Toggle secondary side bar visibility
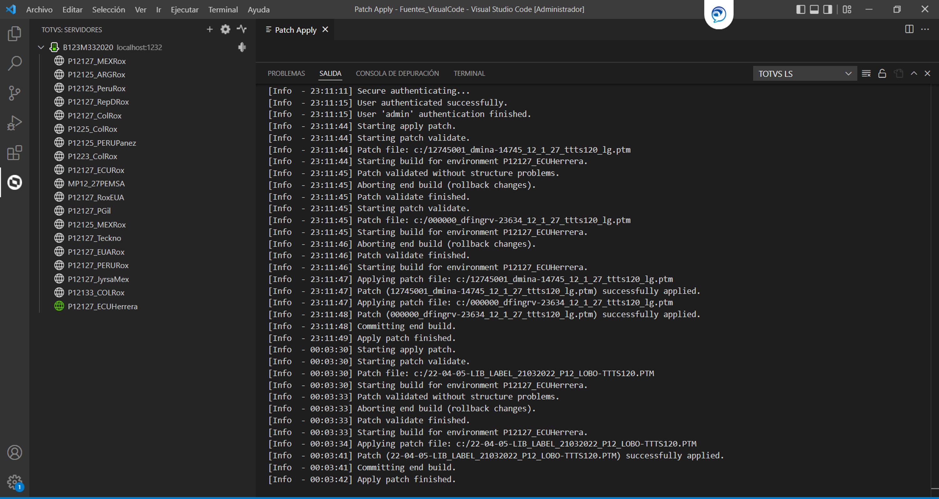This screenshot has height=499, width=939. [828, 9]
